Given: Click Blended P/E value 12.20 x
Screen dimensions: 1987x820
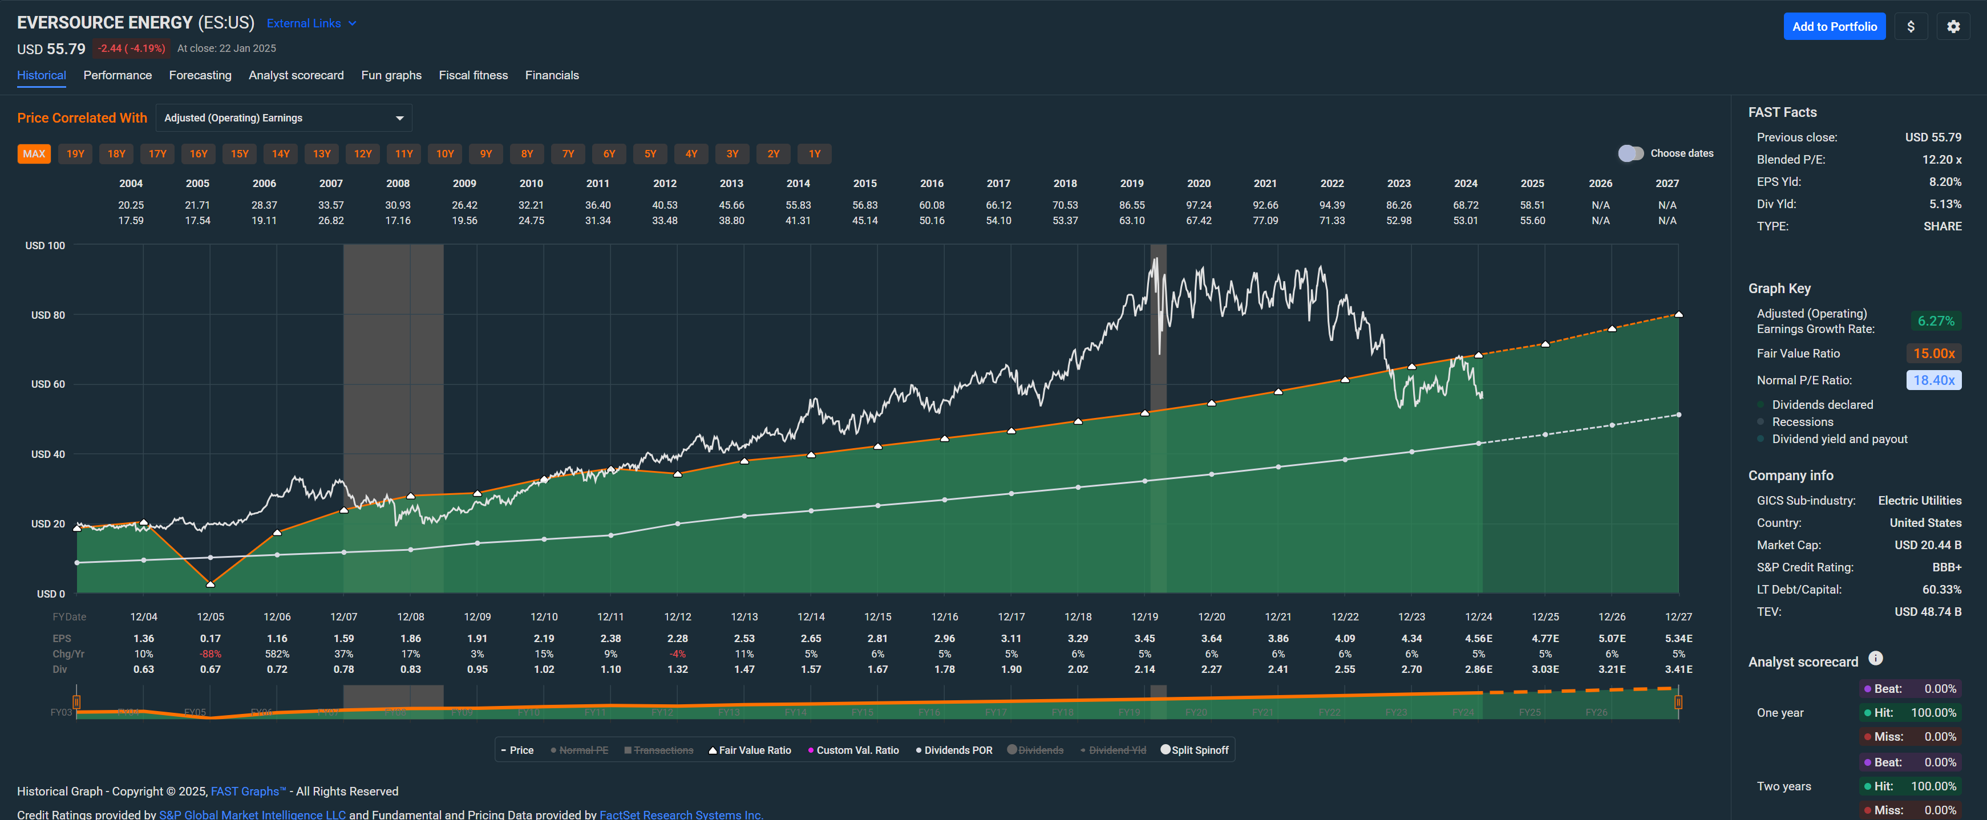Looking at the screenshot, I should click(x=1941, y=160).
